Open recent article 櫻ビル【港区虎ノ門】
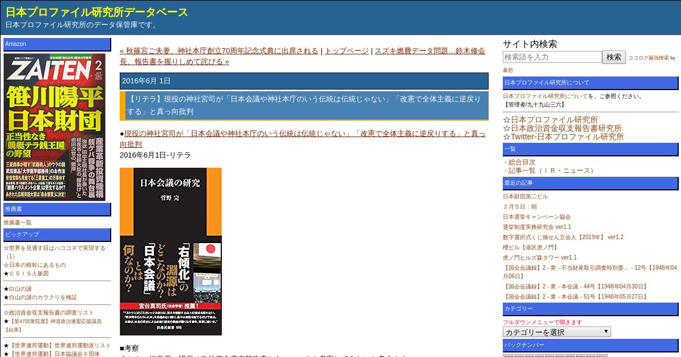681x357 pixels. pyautogui.click(x=530, y=248)
